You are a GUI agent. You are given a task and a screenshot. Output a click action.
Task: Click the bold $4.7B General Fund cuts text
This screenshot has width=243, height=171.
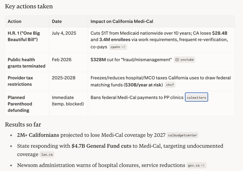[x=101, y=146]
